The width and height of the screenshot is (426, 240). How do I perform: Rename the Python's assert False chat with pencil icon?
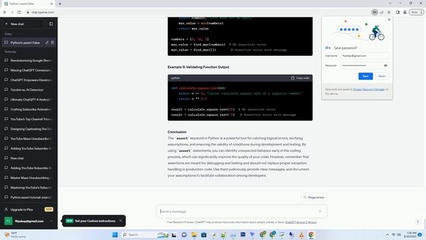47,43
